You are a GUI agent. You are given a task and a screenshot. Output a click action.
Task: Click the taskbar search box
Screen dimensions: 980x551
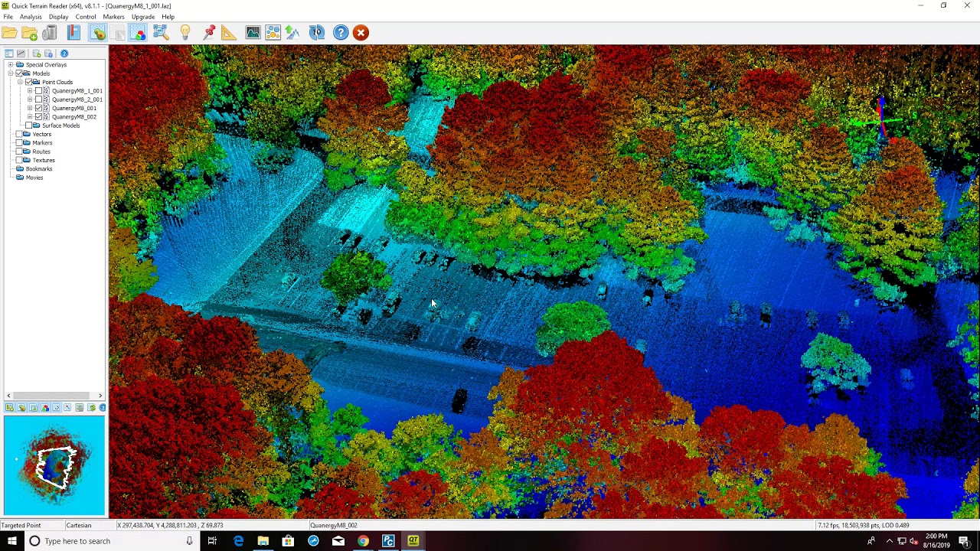111,541
